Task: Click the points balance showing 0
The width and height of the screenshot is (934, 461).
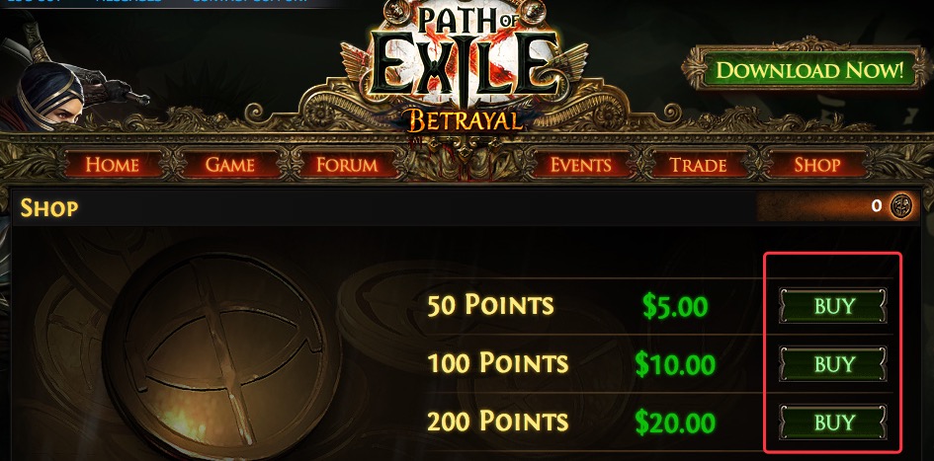Action: pyautogui.click(x=877, y=206)
